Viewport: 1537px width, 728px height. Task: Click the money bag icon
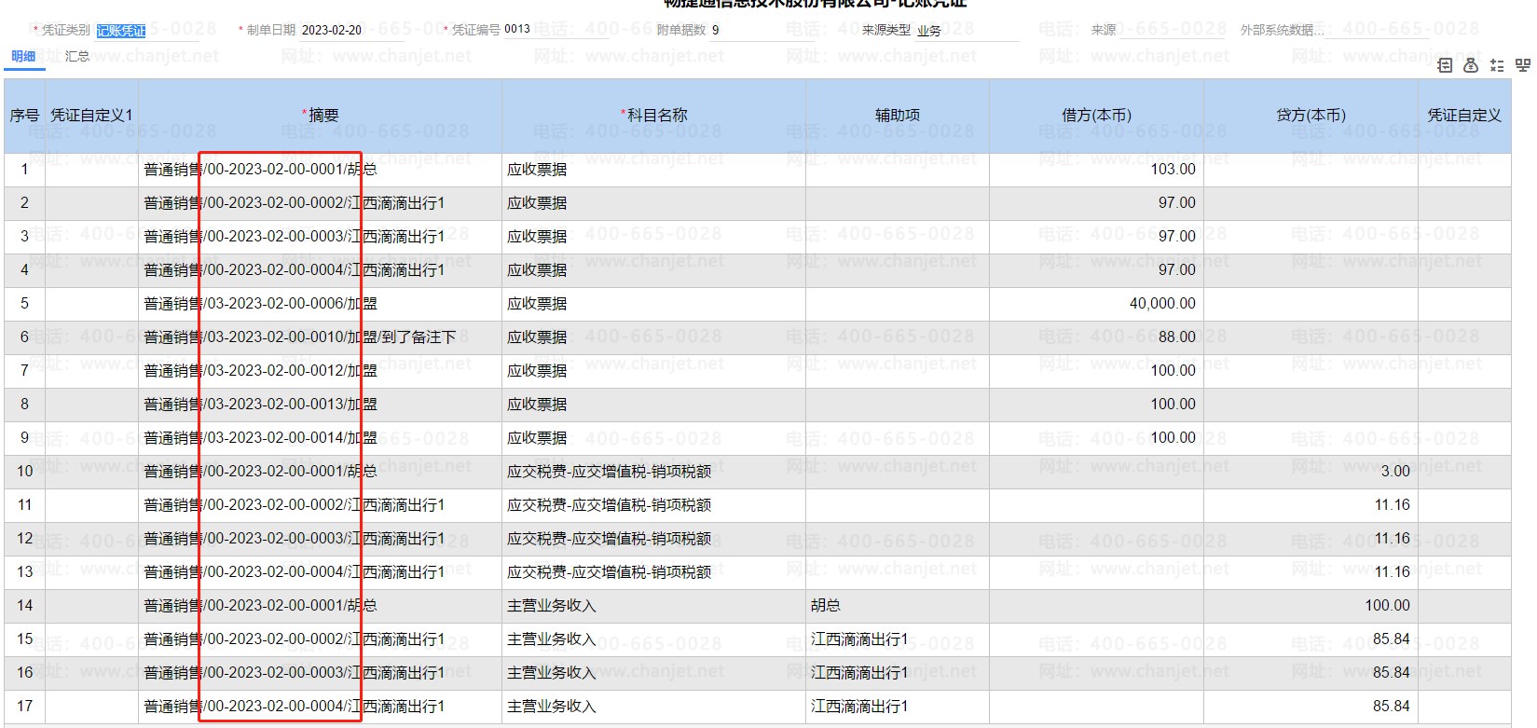pos(1471,65)
